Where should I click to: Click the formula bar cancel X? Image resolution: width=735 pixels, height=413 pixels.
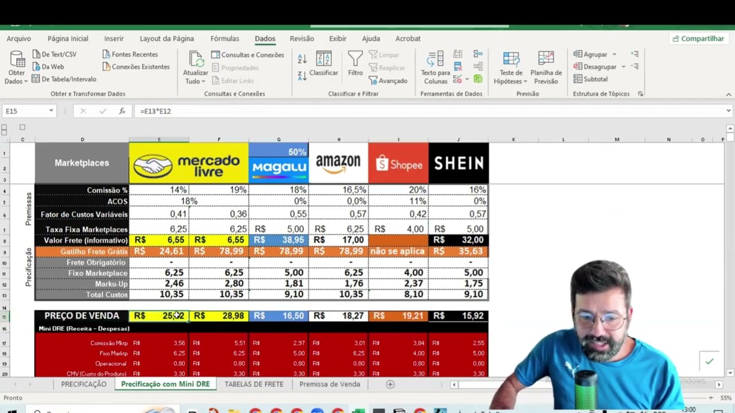point(83,111)
